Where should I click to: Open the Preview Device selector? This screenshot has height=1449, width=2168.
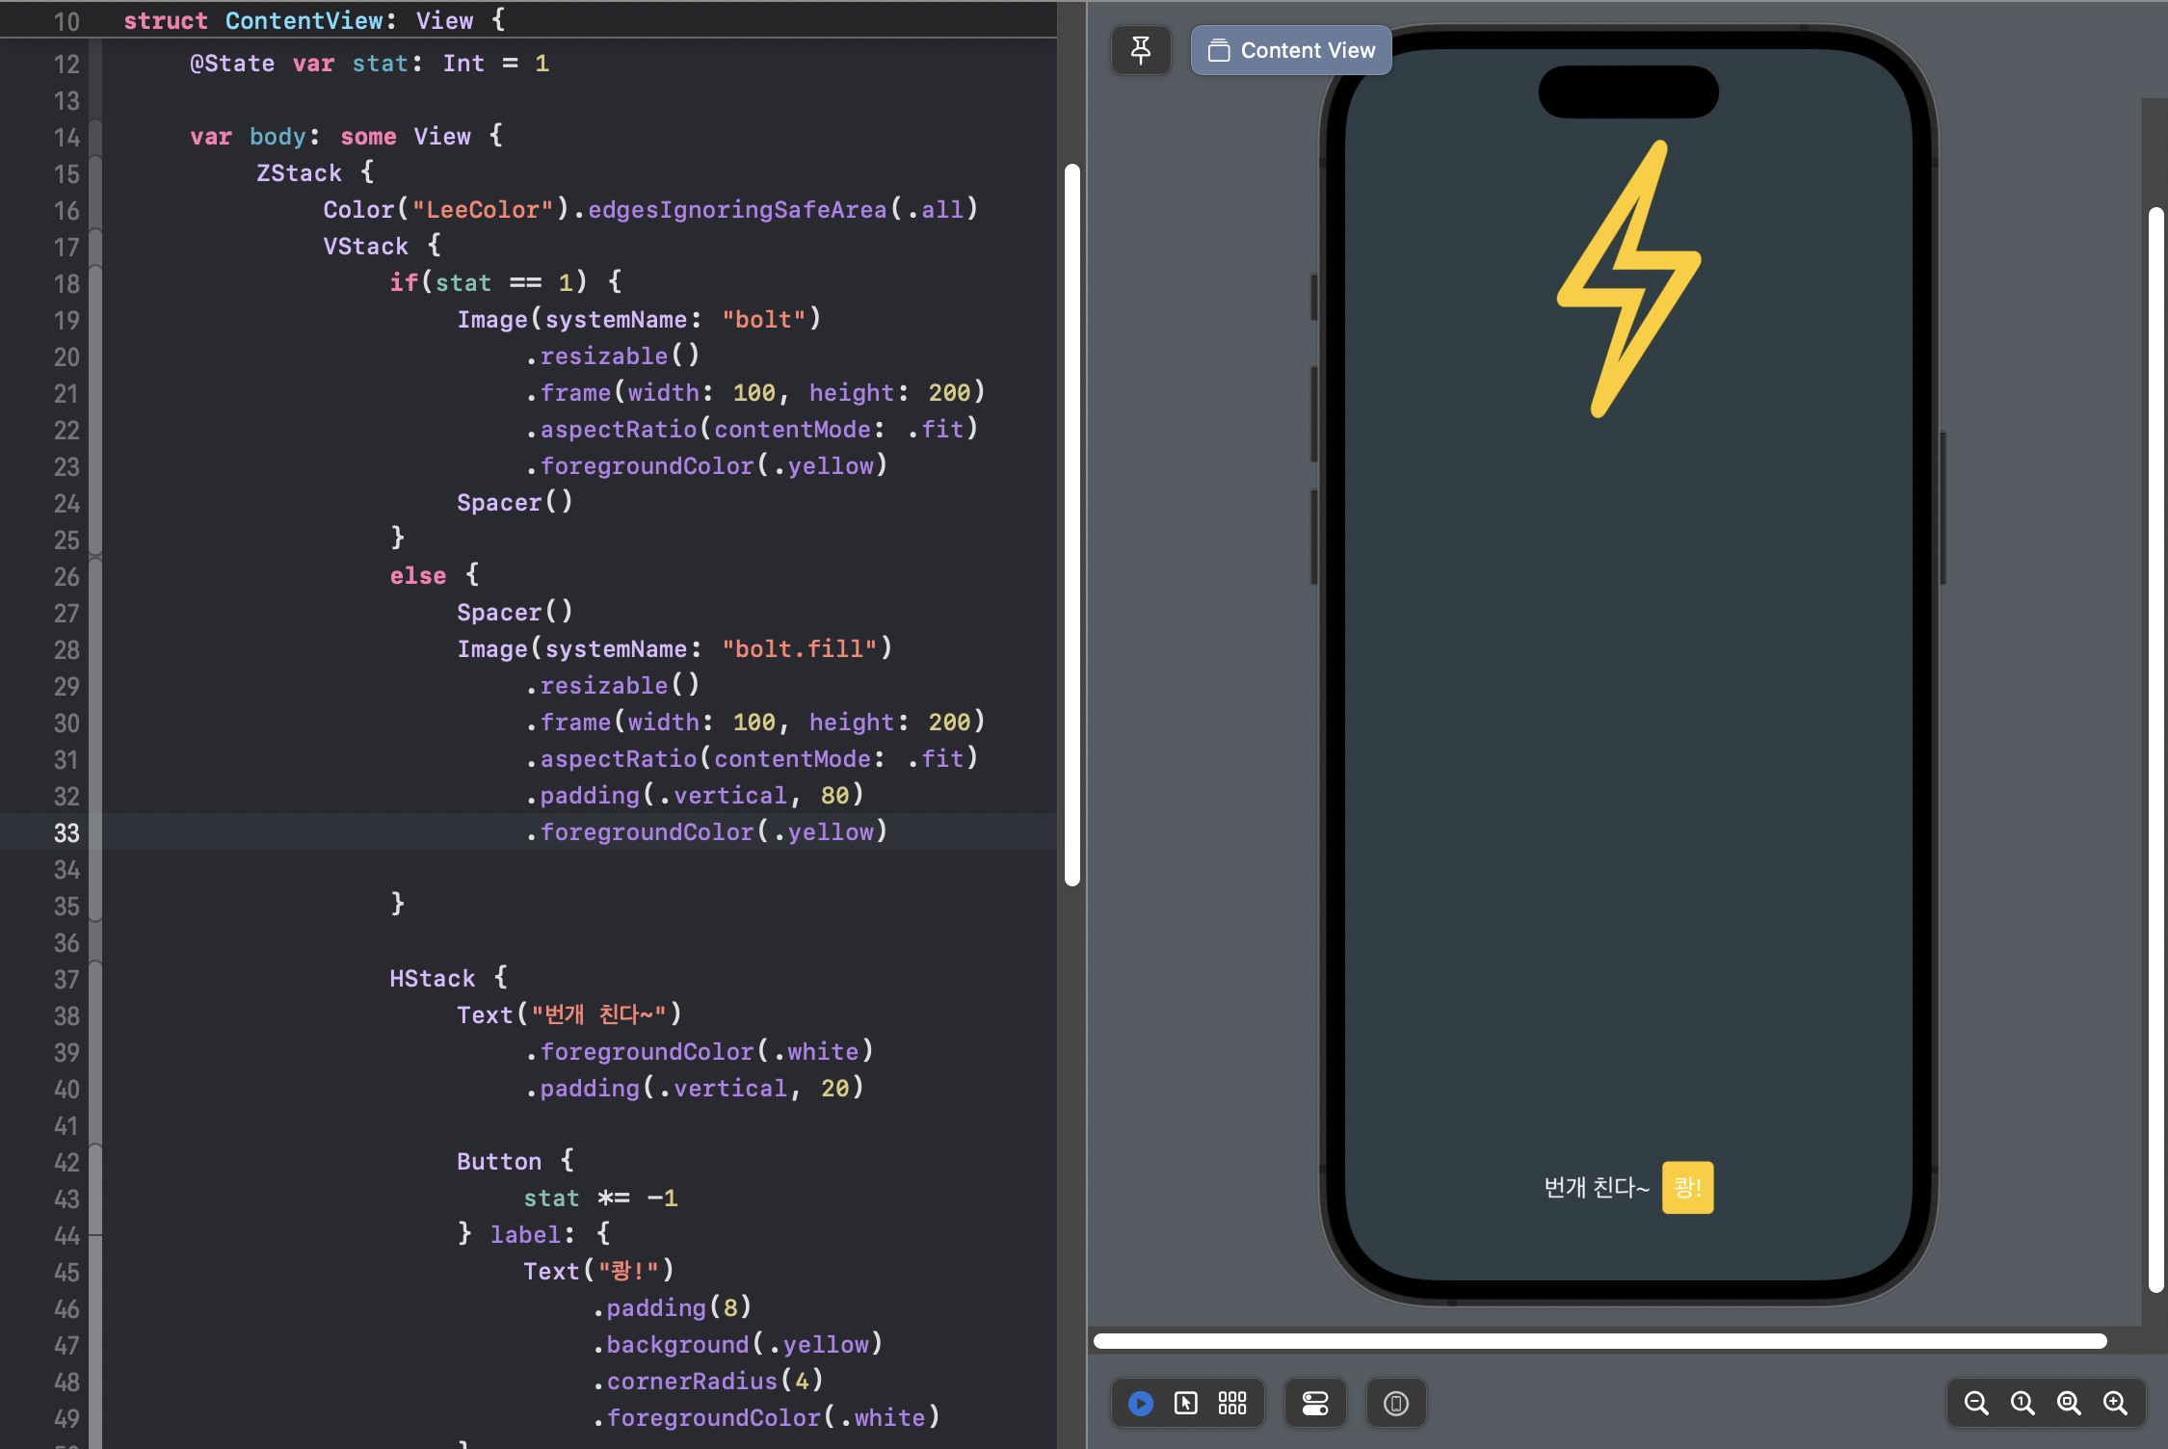(x=1396, y=1403)
